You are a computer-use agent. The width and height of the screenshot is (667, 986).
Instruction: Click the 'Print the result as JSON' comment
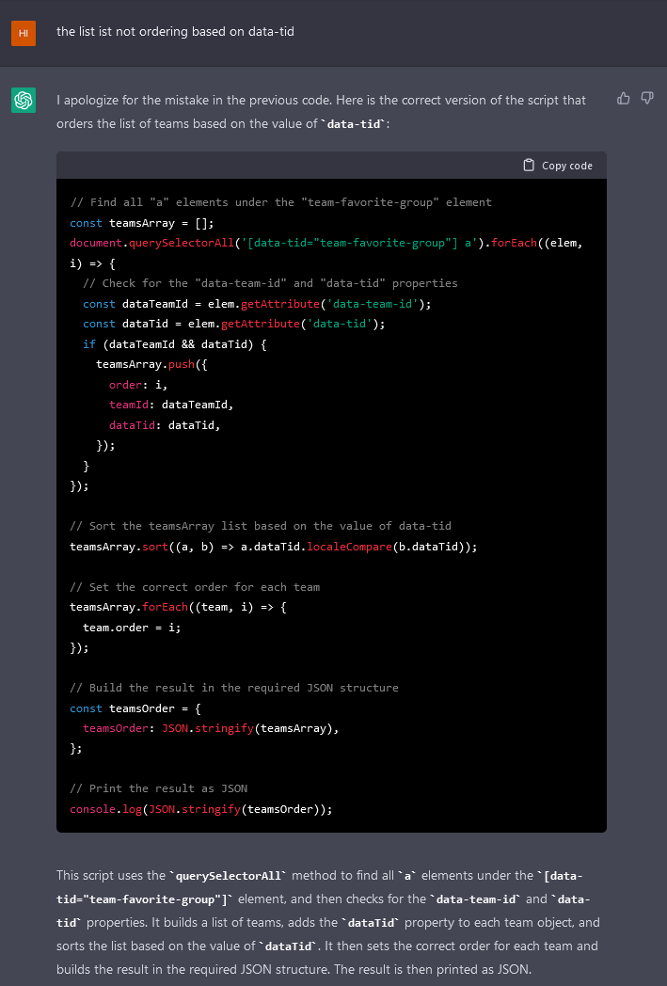tap(158, 788)
